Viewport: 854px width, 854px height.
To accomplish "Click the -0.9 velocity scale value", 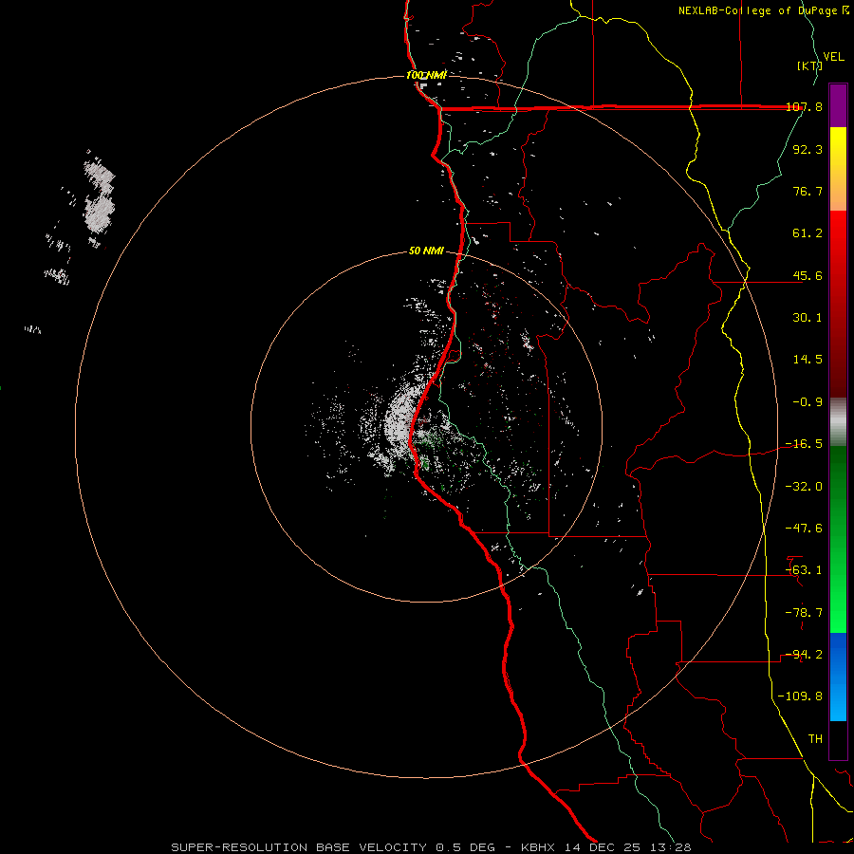I will point(808,402).
